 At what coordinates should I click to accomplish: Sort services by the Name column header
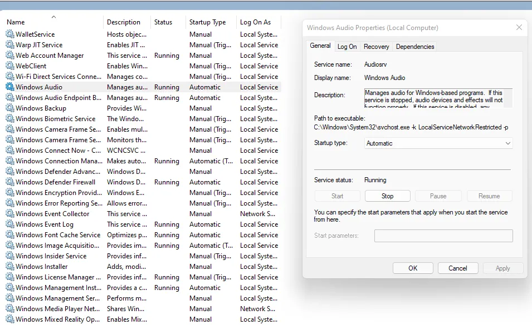click(x=16, y=22)
